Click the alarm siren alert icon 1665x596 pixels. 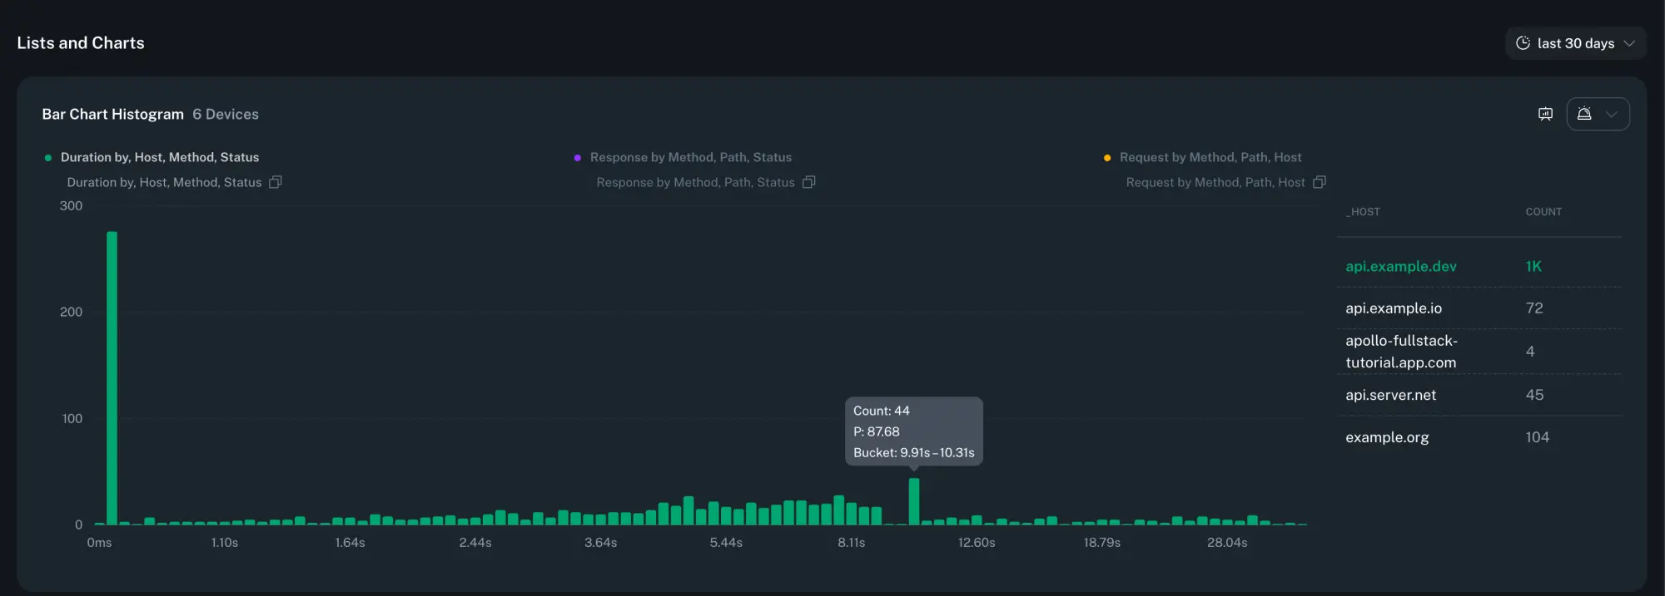click(x=1584, y=114)
